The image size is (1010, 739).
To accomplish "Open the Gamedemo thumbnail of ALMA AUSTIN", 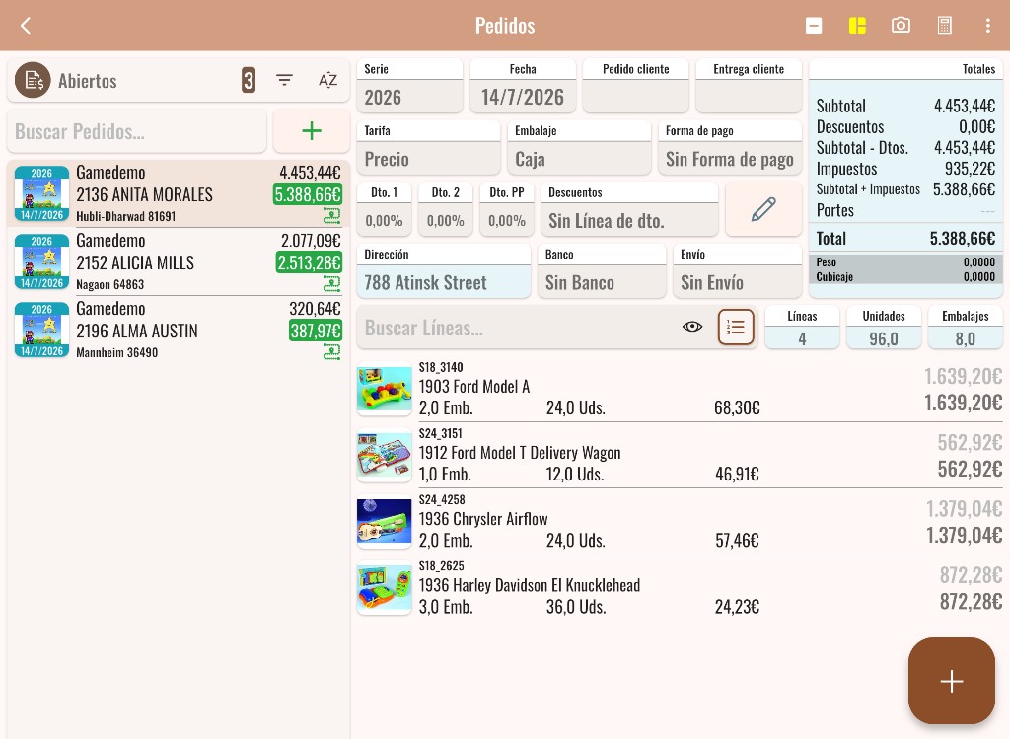I will tap(41, 330).
